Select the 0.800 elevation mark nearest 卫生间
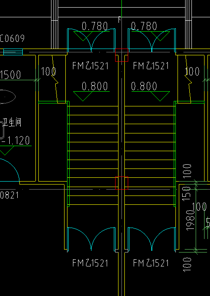 (x=92, y=91)
